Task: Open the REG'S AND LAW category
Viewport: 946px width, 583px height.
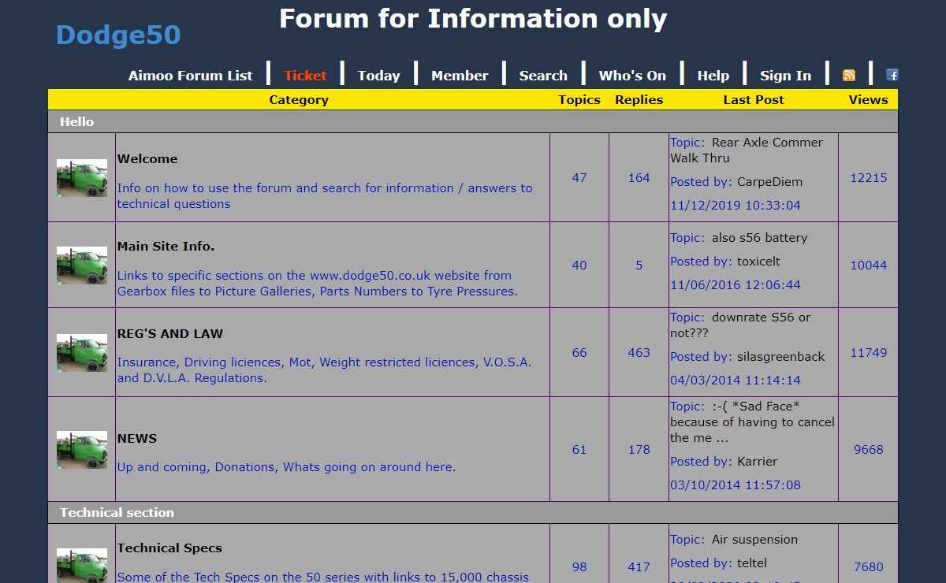Action: 170,333
